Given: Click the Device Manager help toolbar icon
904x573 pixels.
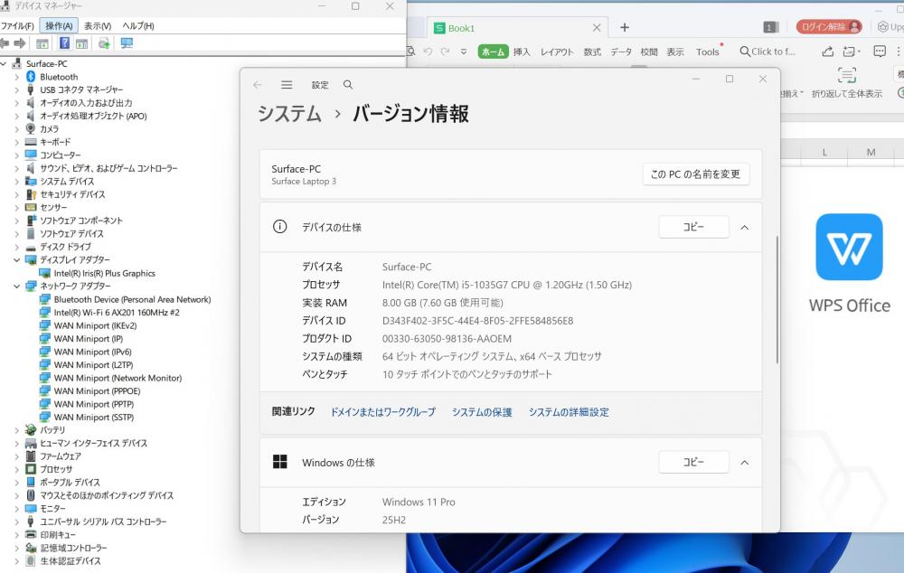Looking at the screenshot, I should [x=64, y=43].
